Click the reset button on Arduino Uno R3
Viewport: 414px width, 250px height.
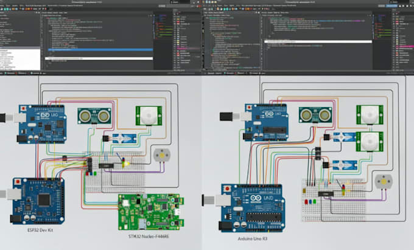tap(227, 189)
